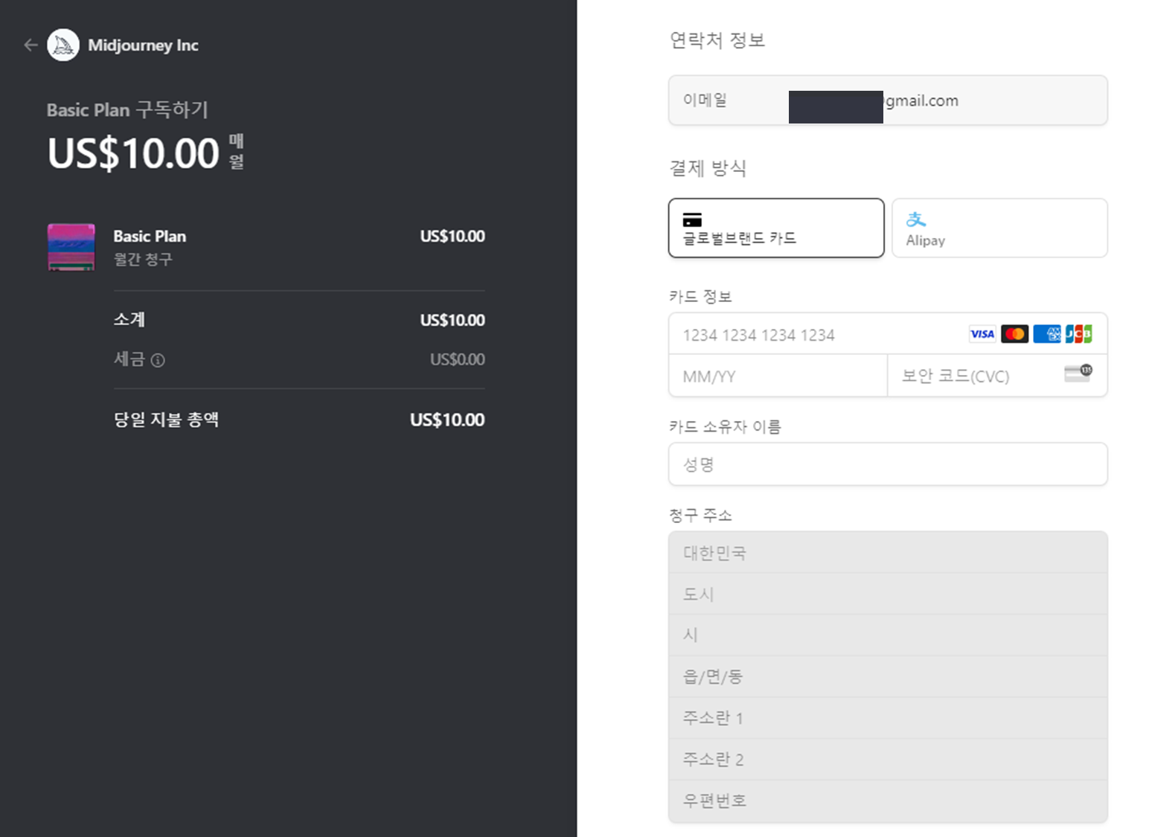The height and width of the screenshot is (837, 1152).
Task: Click the '매월' per-month text
Action: pyautogui.click(x=237, y=152)
